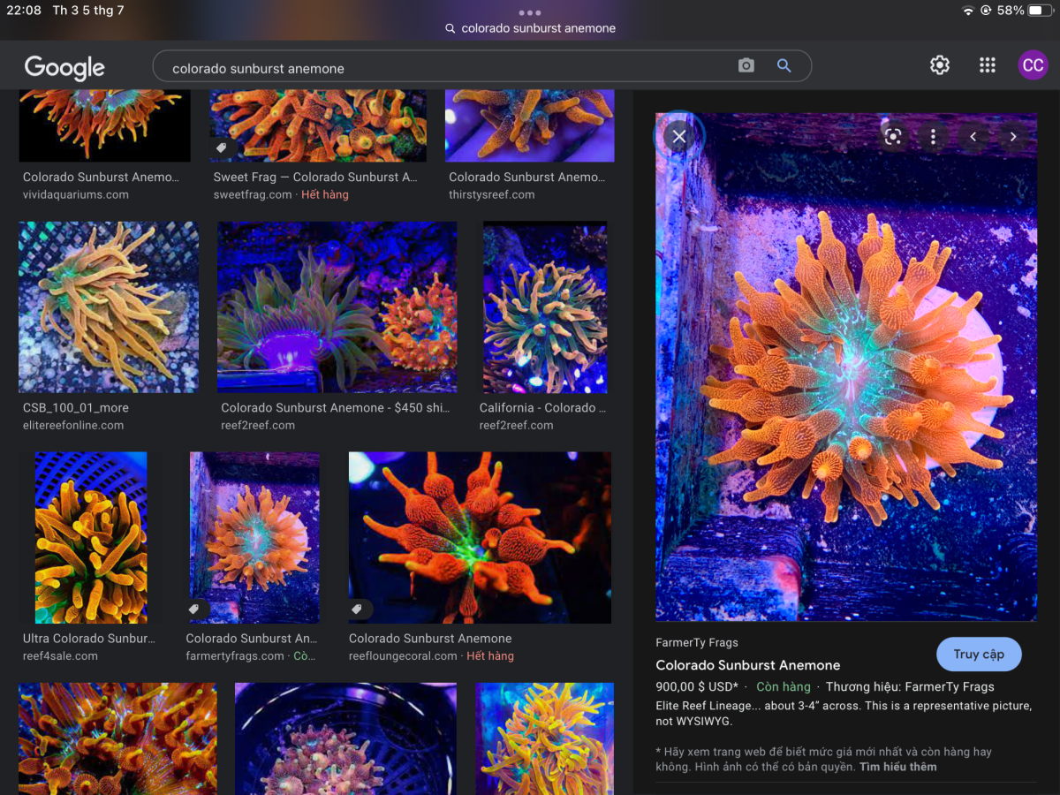Open California - Colorado result thumbnail
This screenshot has width=1060, height=795.
point(545,307)
